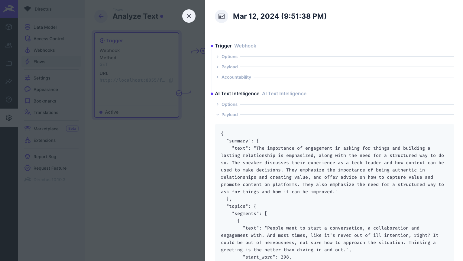The width and height of the screenshot is (463, 261).
Task: Open the Documentation help icon
Action: click(x=9, y=100)
